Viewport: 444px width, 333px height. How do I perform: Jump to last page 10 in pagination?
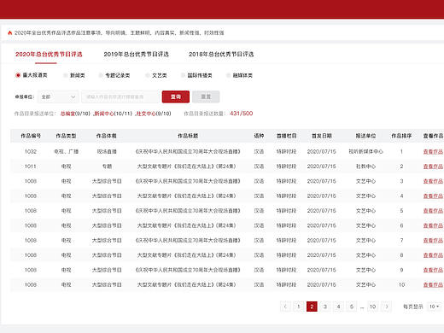(373, 307)
